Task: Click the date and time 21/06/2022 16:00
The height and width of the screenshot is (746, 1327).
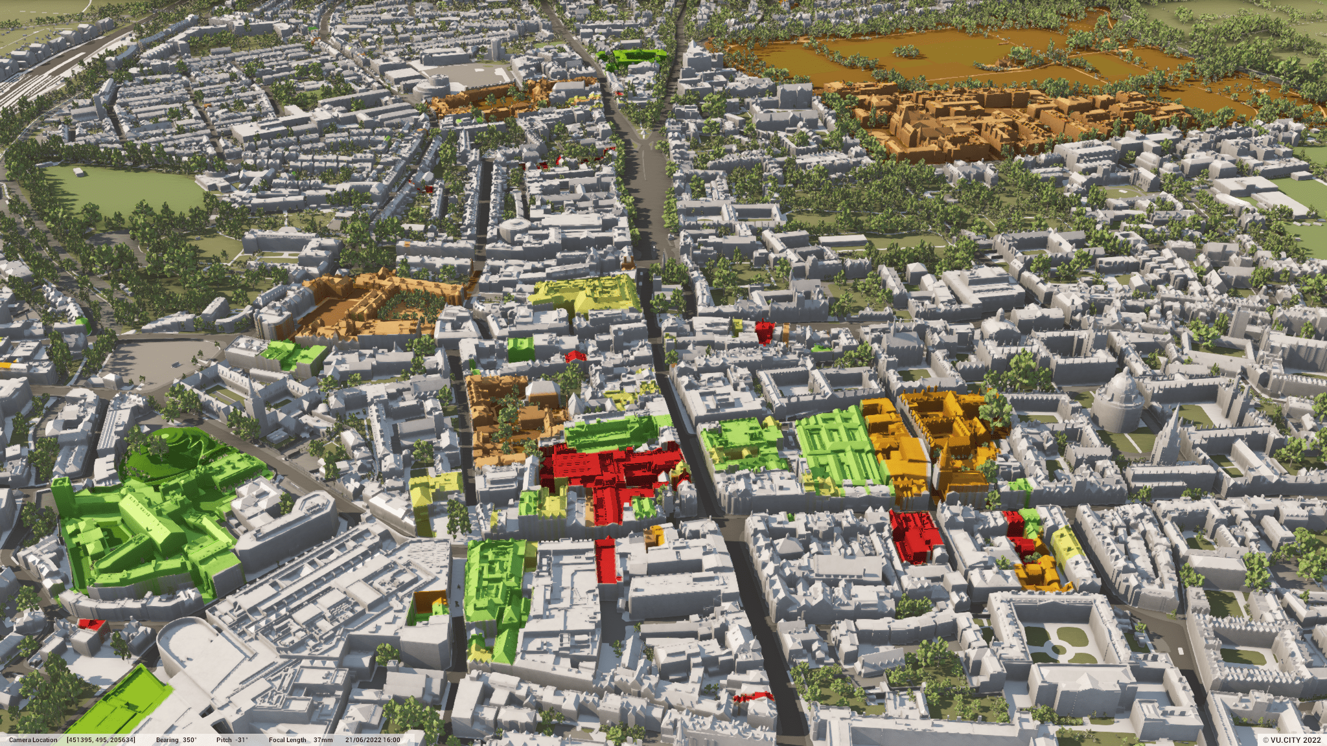Action: (x=373, y=740)
